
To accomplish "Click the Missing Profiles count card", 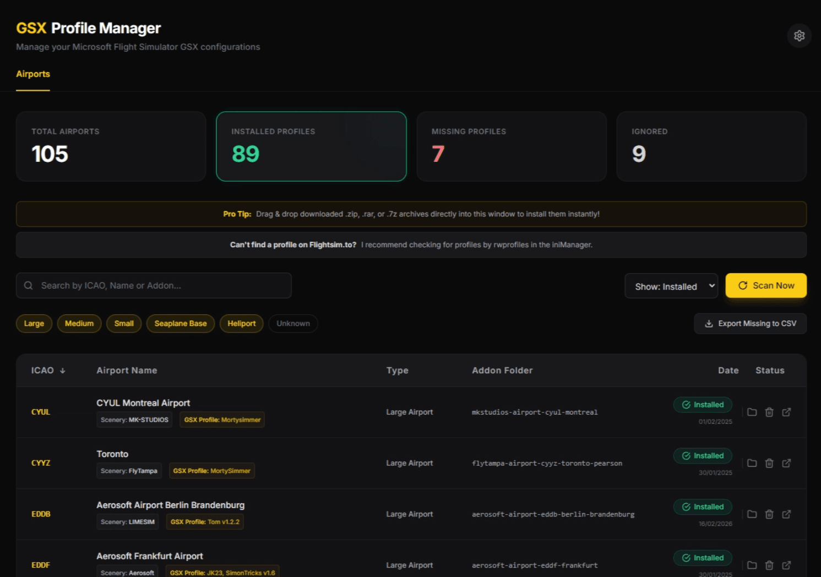I will (x=511, y=146).
